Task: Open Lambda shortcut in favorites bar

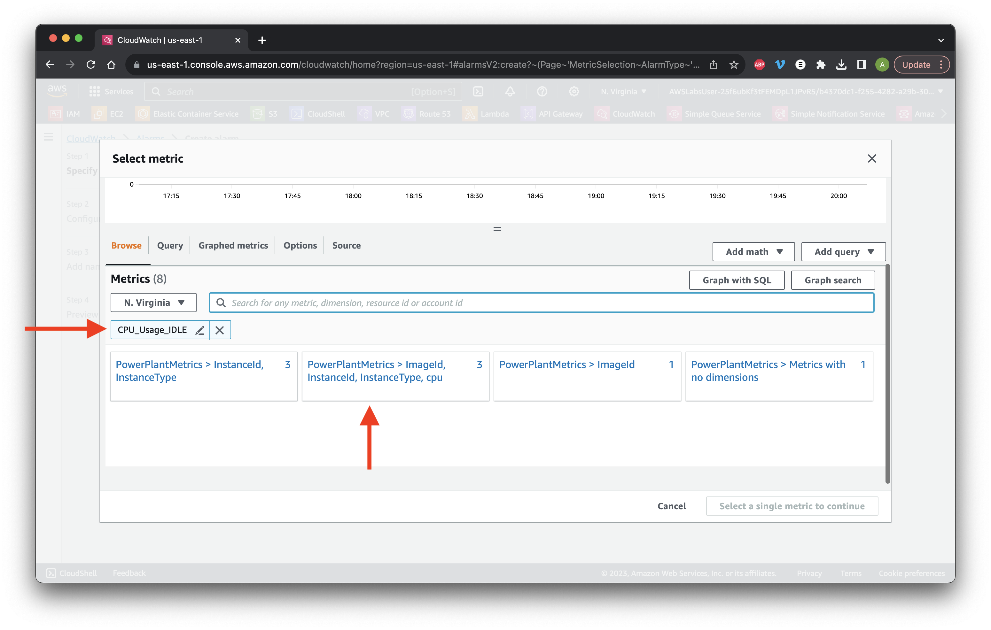Action: point(486,114)
